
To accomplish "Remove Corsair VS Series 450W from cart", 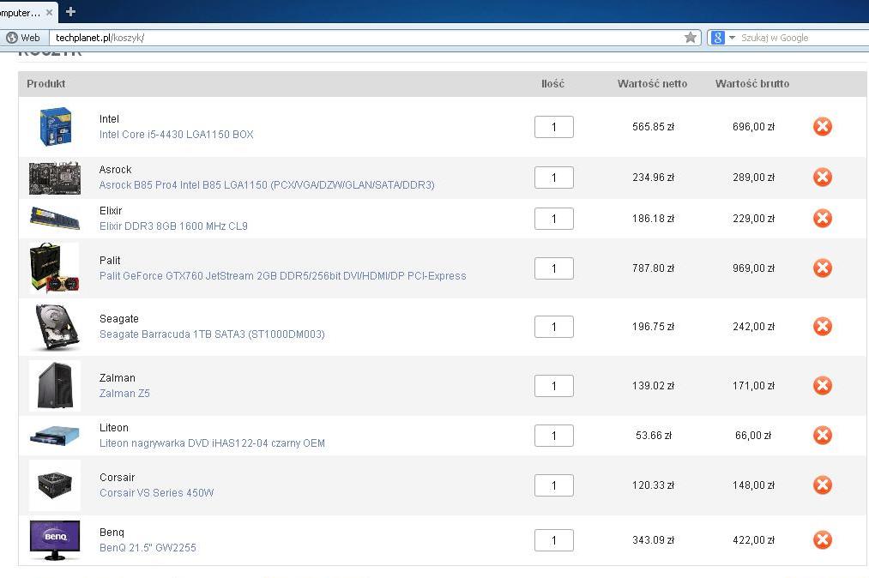I will (823, 485).
